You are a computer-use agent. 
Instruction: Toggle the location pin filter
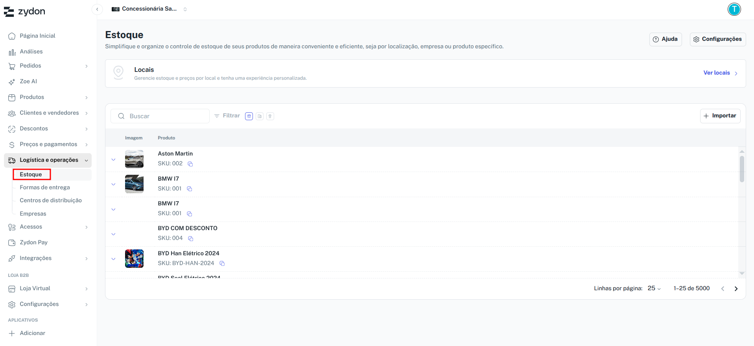(x=270, y=116)
